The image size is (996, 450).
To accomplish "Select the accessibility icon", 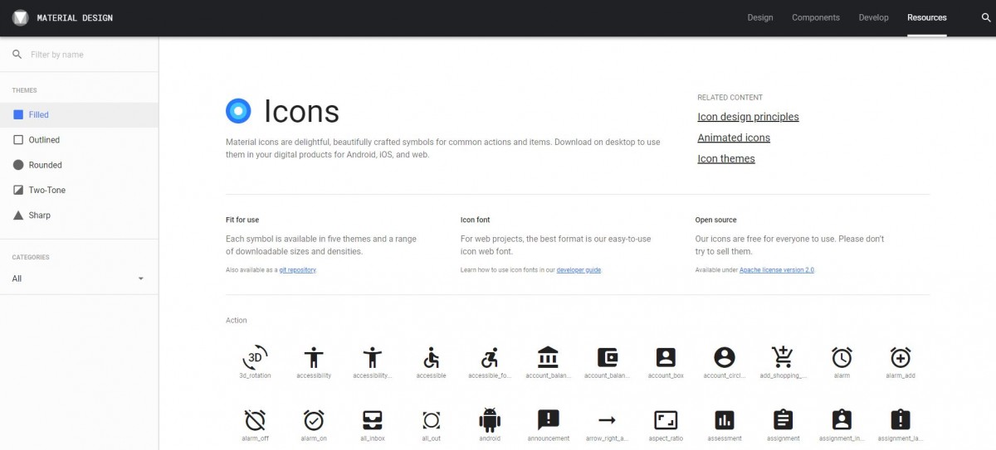I will [314, 357].
